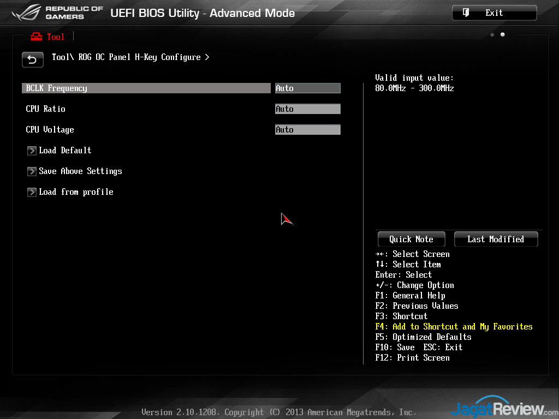The height and width of the screenshot is (419, 559).
Task: Open the CPU Voltage Auto value box
Action: point(307,130)
